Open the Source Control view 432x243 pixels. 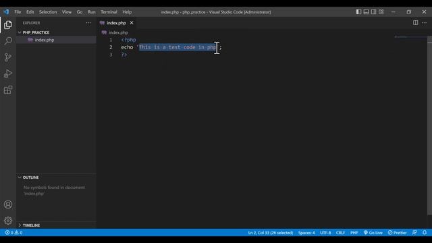[8, 57]
